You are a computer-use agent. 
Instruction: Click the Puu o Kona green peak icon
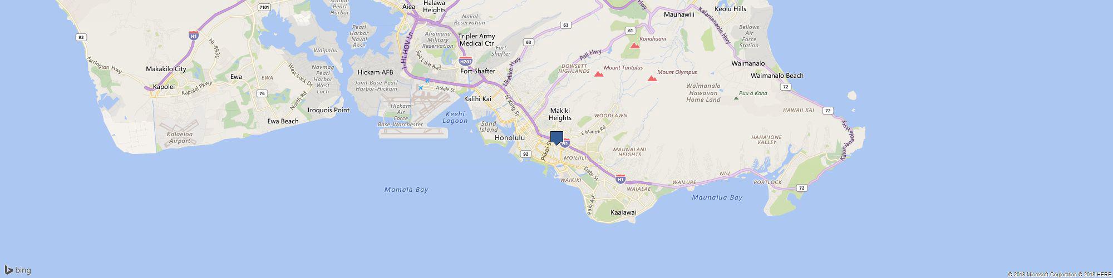click(736, 98)
